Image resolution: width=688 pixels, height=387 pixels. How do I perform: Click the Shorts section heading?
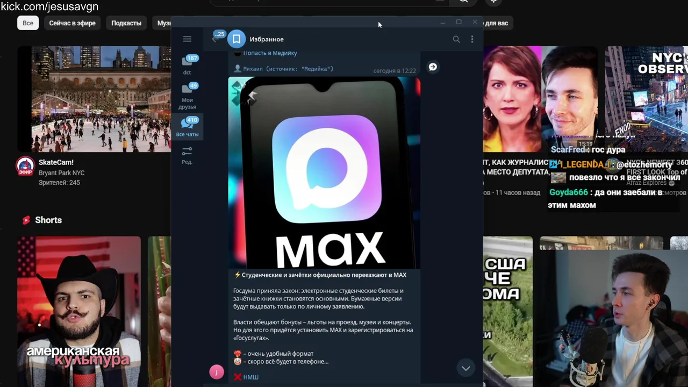[x=48, y=220]
